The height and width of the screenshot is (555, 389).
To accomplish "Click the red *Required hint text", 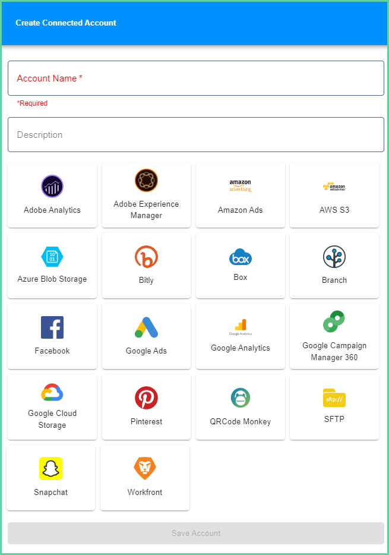I will click(x=32, y=103).
